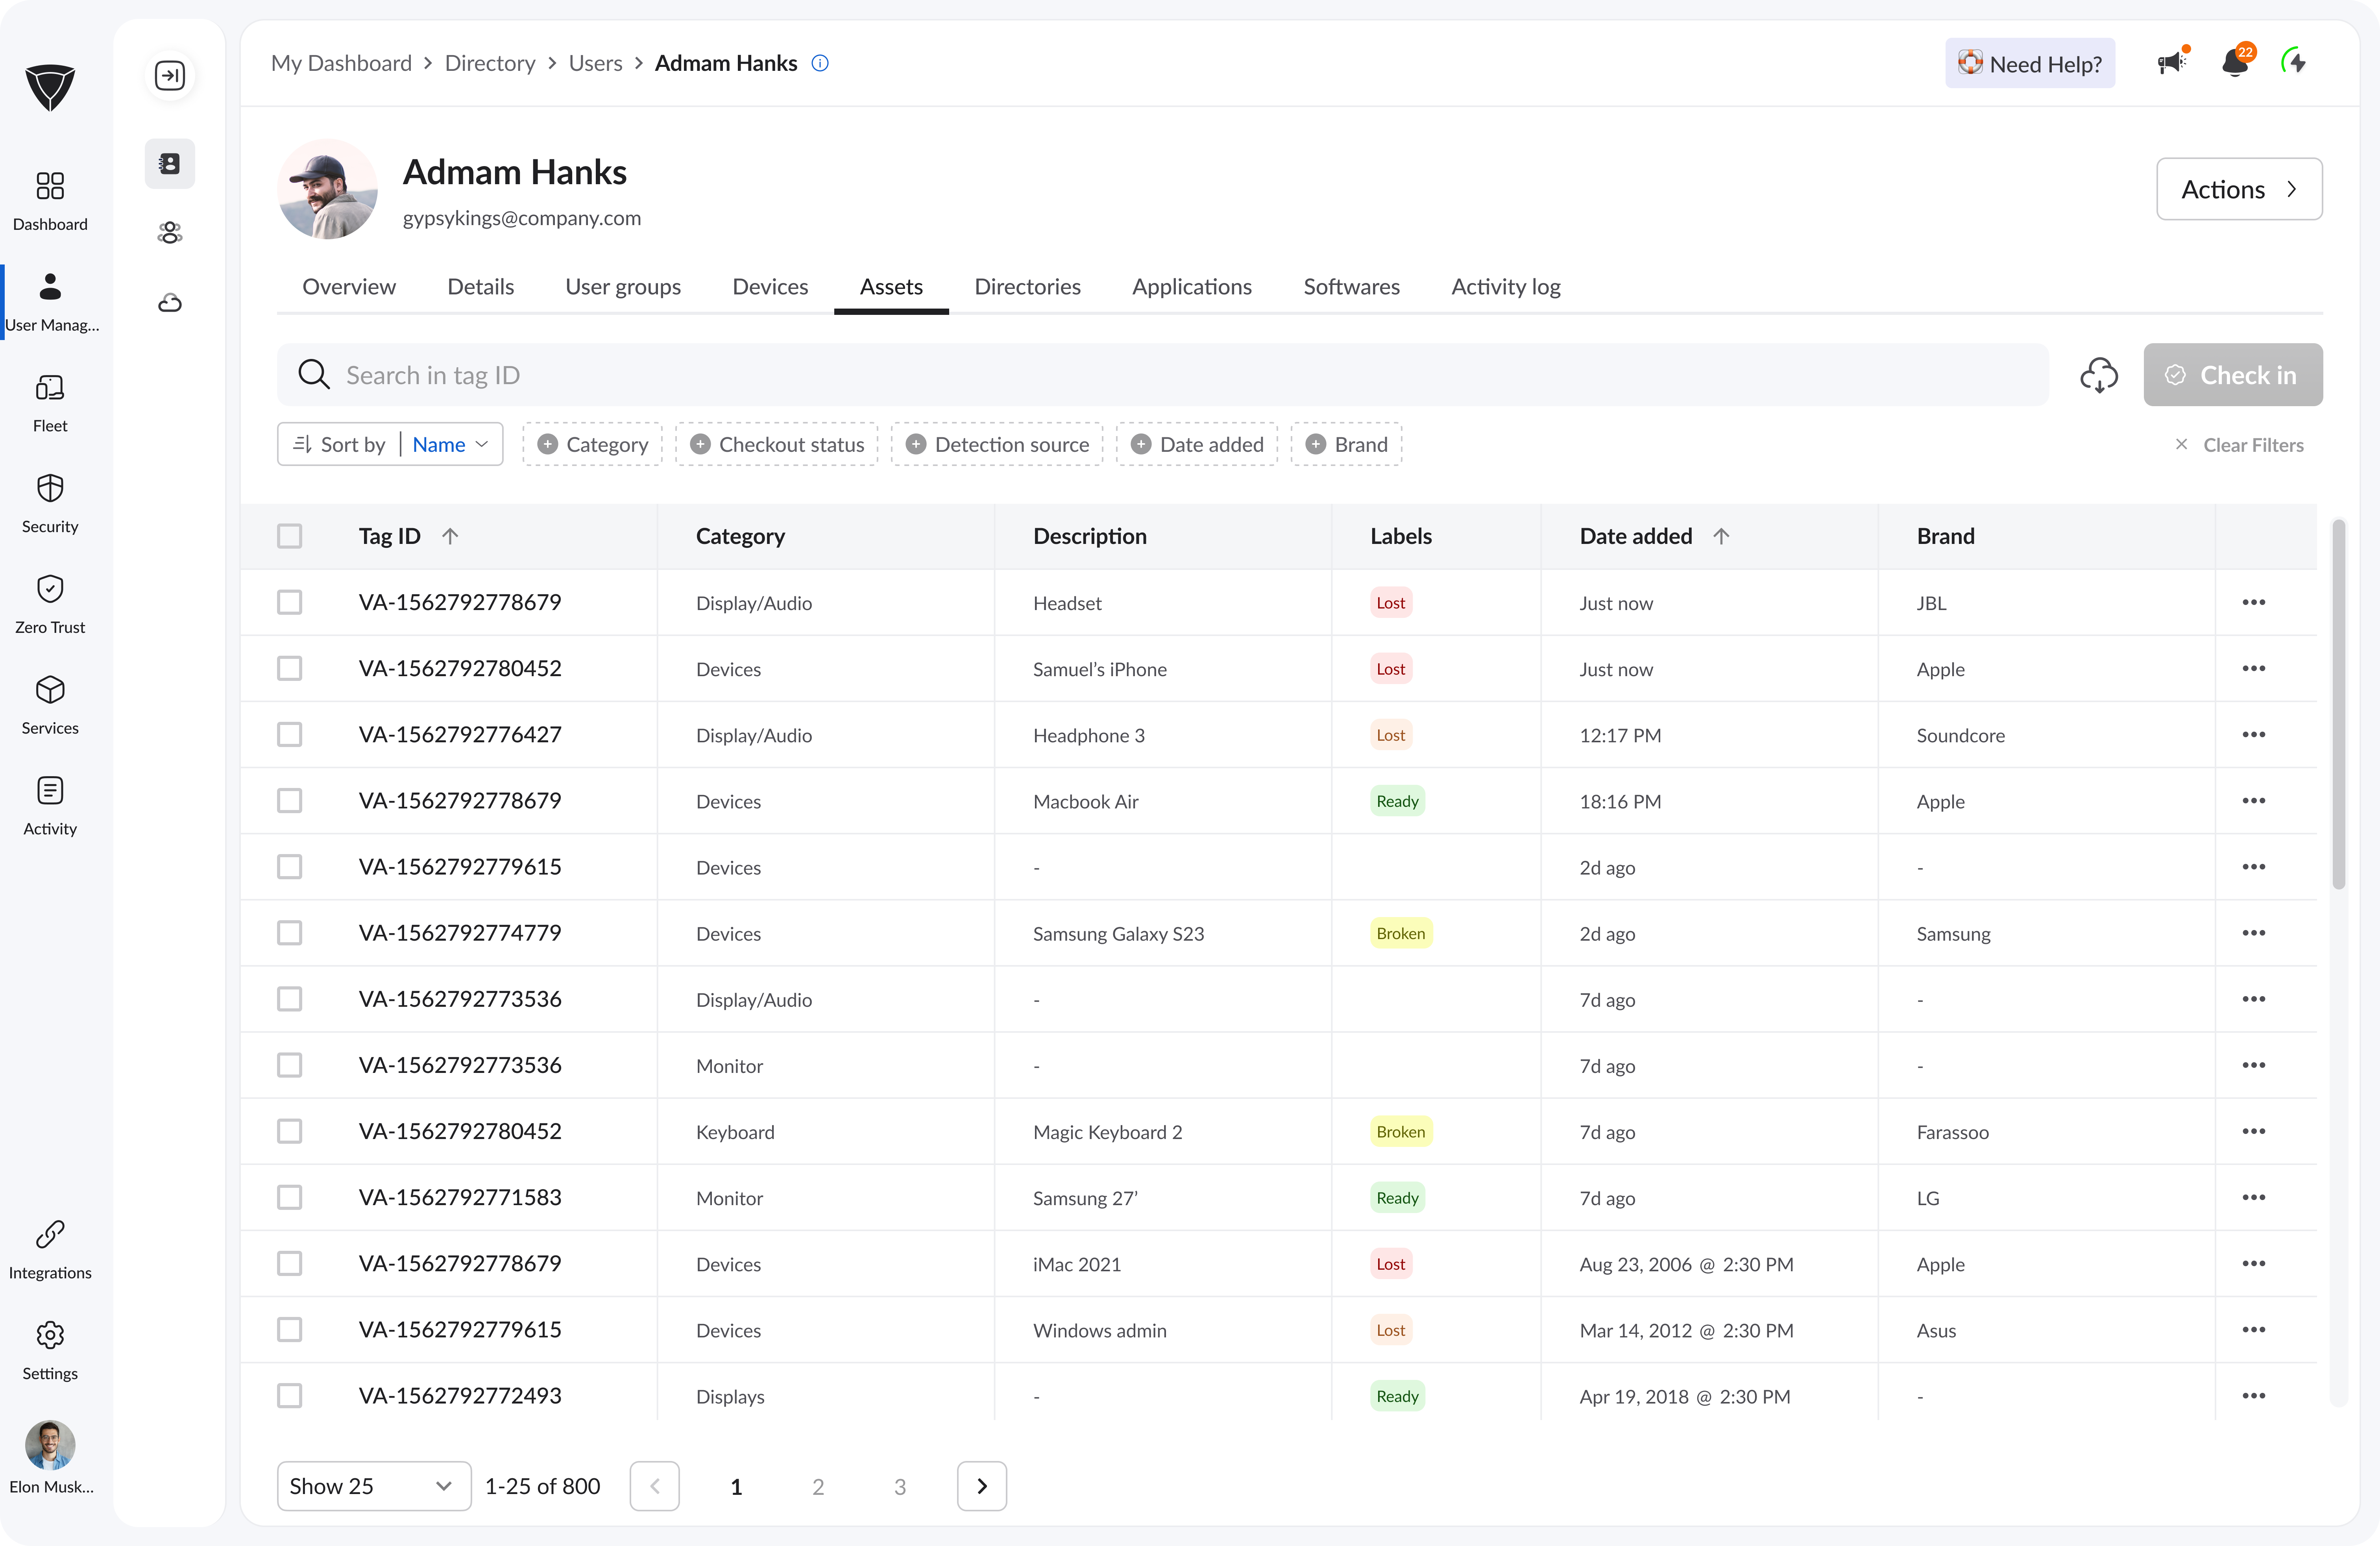2380x1546 pixels.
Task: Add a Brand filter
Action: (x=1347, y=444)
